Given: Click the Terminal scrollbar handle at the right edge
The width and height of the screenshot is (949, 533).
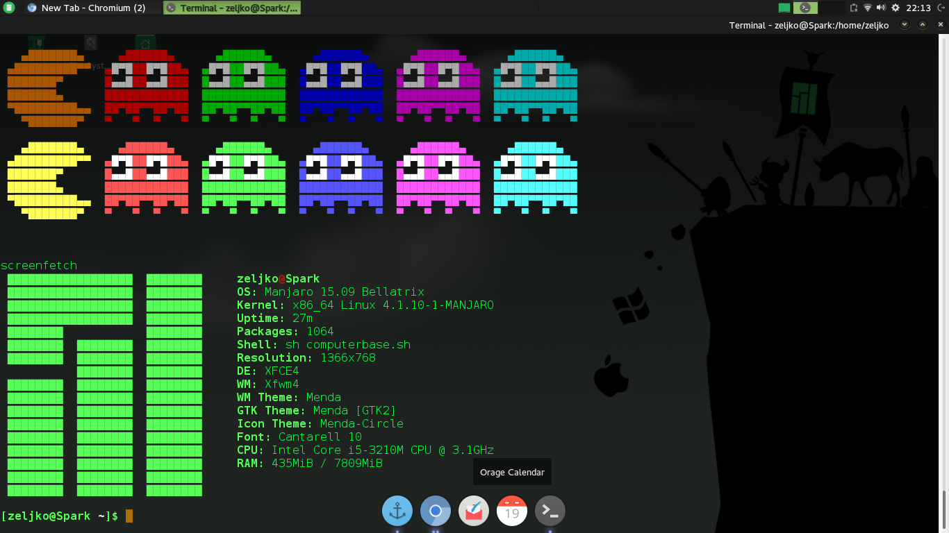Looking at the screenshot, I should [943, 511].
